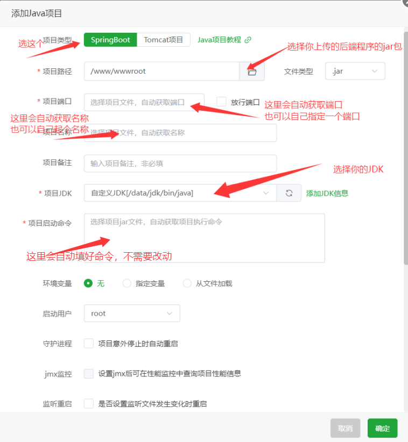
Task: Open the 文件类型 .jar dropdown
Action: (355, 71)
